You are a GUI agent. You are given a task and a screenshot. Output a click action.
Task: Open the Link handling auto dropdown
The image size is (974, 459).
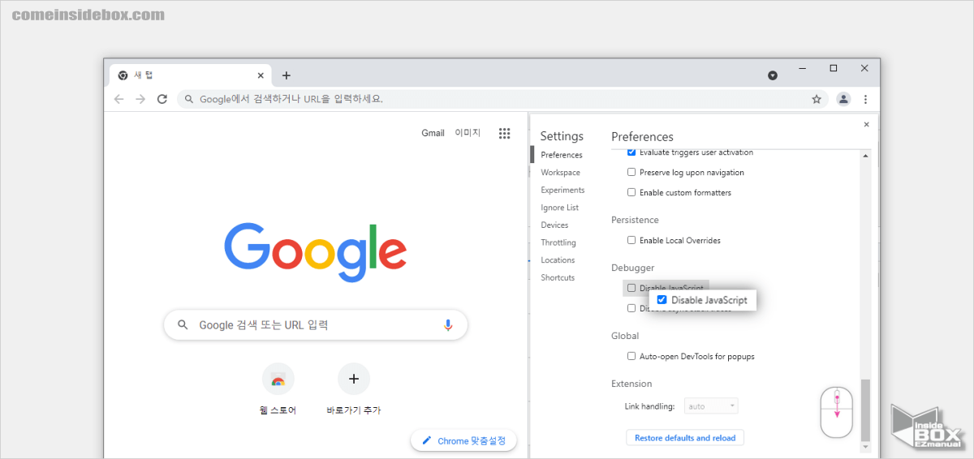[x=712, y=405]
